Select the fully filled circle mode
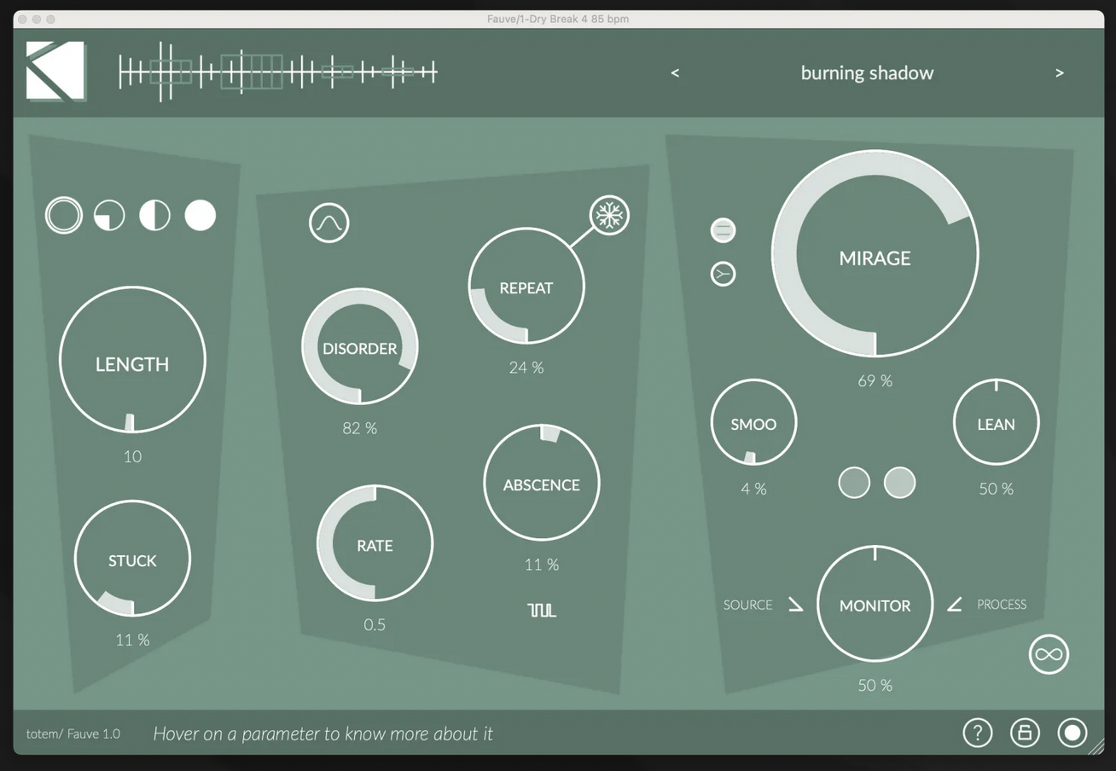The image size is (1116, 771). [x=201, y=216]
